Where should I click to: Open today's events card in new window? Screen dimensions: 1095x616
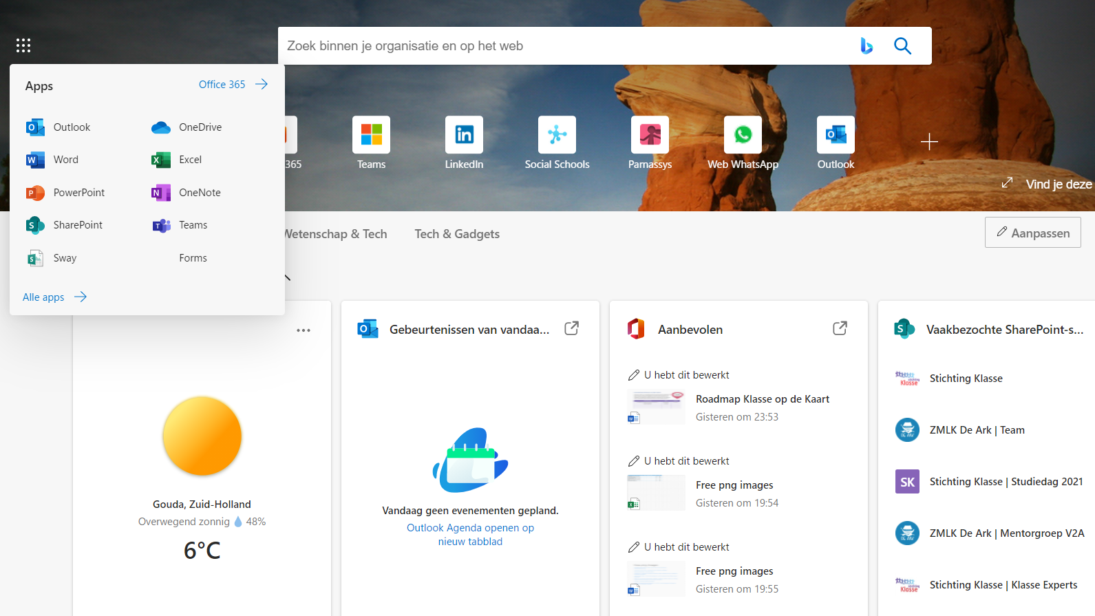click(x=571, y=328)
